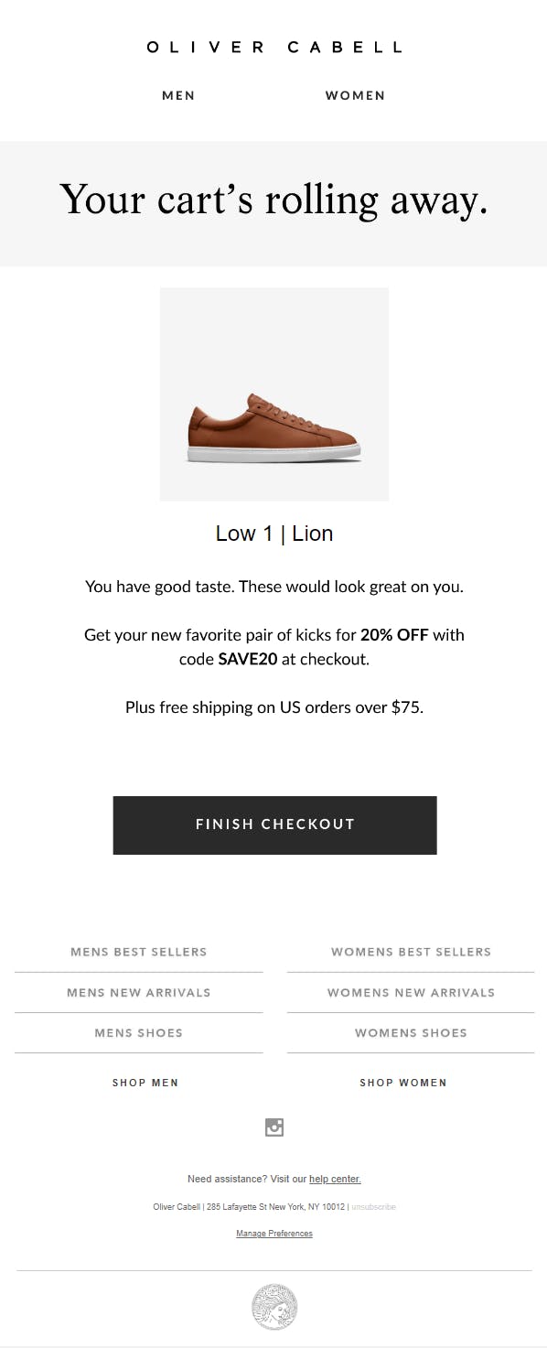547x1348 pixels.
Task: Open WOMENS SHOES link
Action: coord(411,1032)
